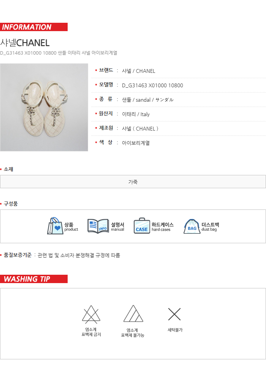This screenshot has height=392, width=266.
Task: Click the hard case CASE icon
Action: point(142,226)
